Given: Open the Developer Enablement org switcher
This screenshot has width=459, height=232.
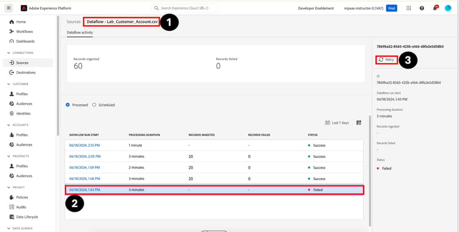Looking at the screenshot, I should (316, 8).
